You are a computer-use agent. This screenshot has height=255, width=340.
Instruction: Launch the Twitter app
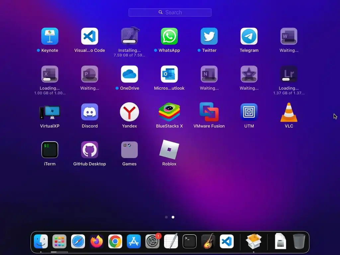pyautogui.click(x=209, y=36)
